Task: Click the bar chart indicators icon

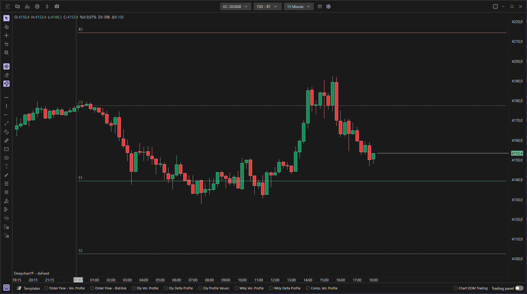Action: [x=27, y=6]
